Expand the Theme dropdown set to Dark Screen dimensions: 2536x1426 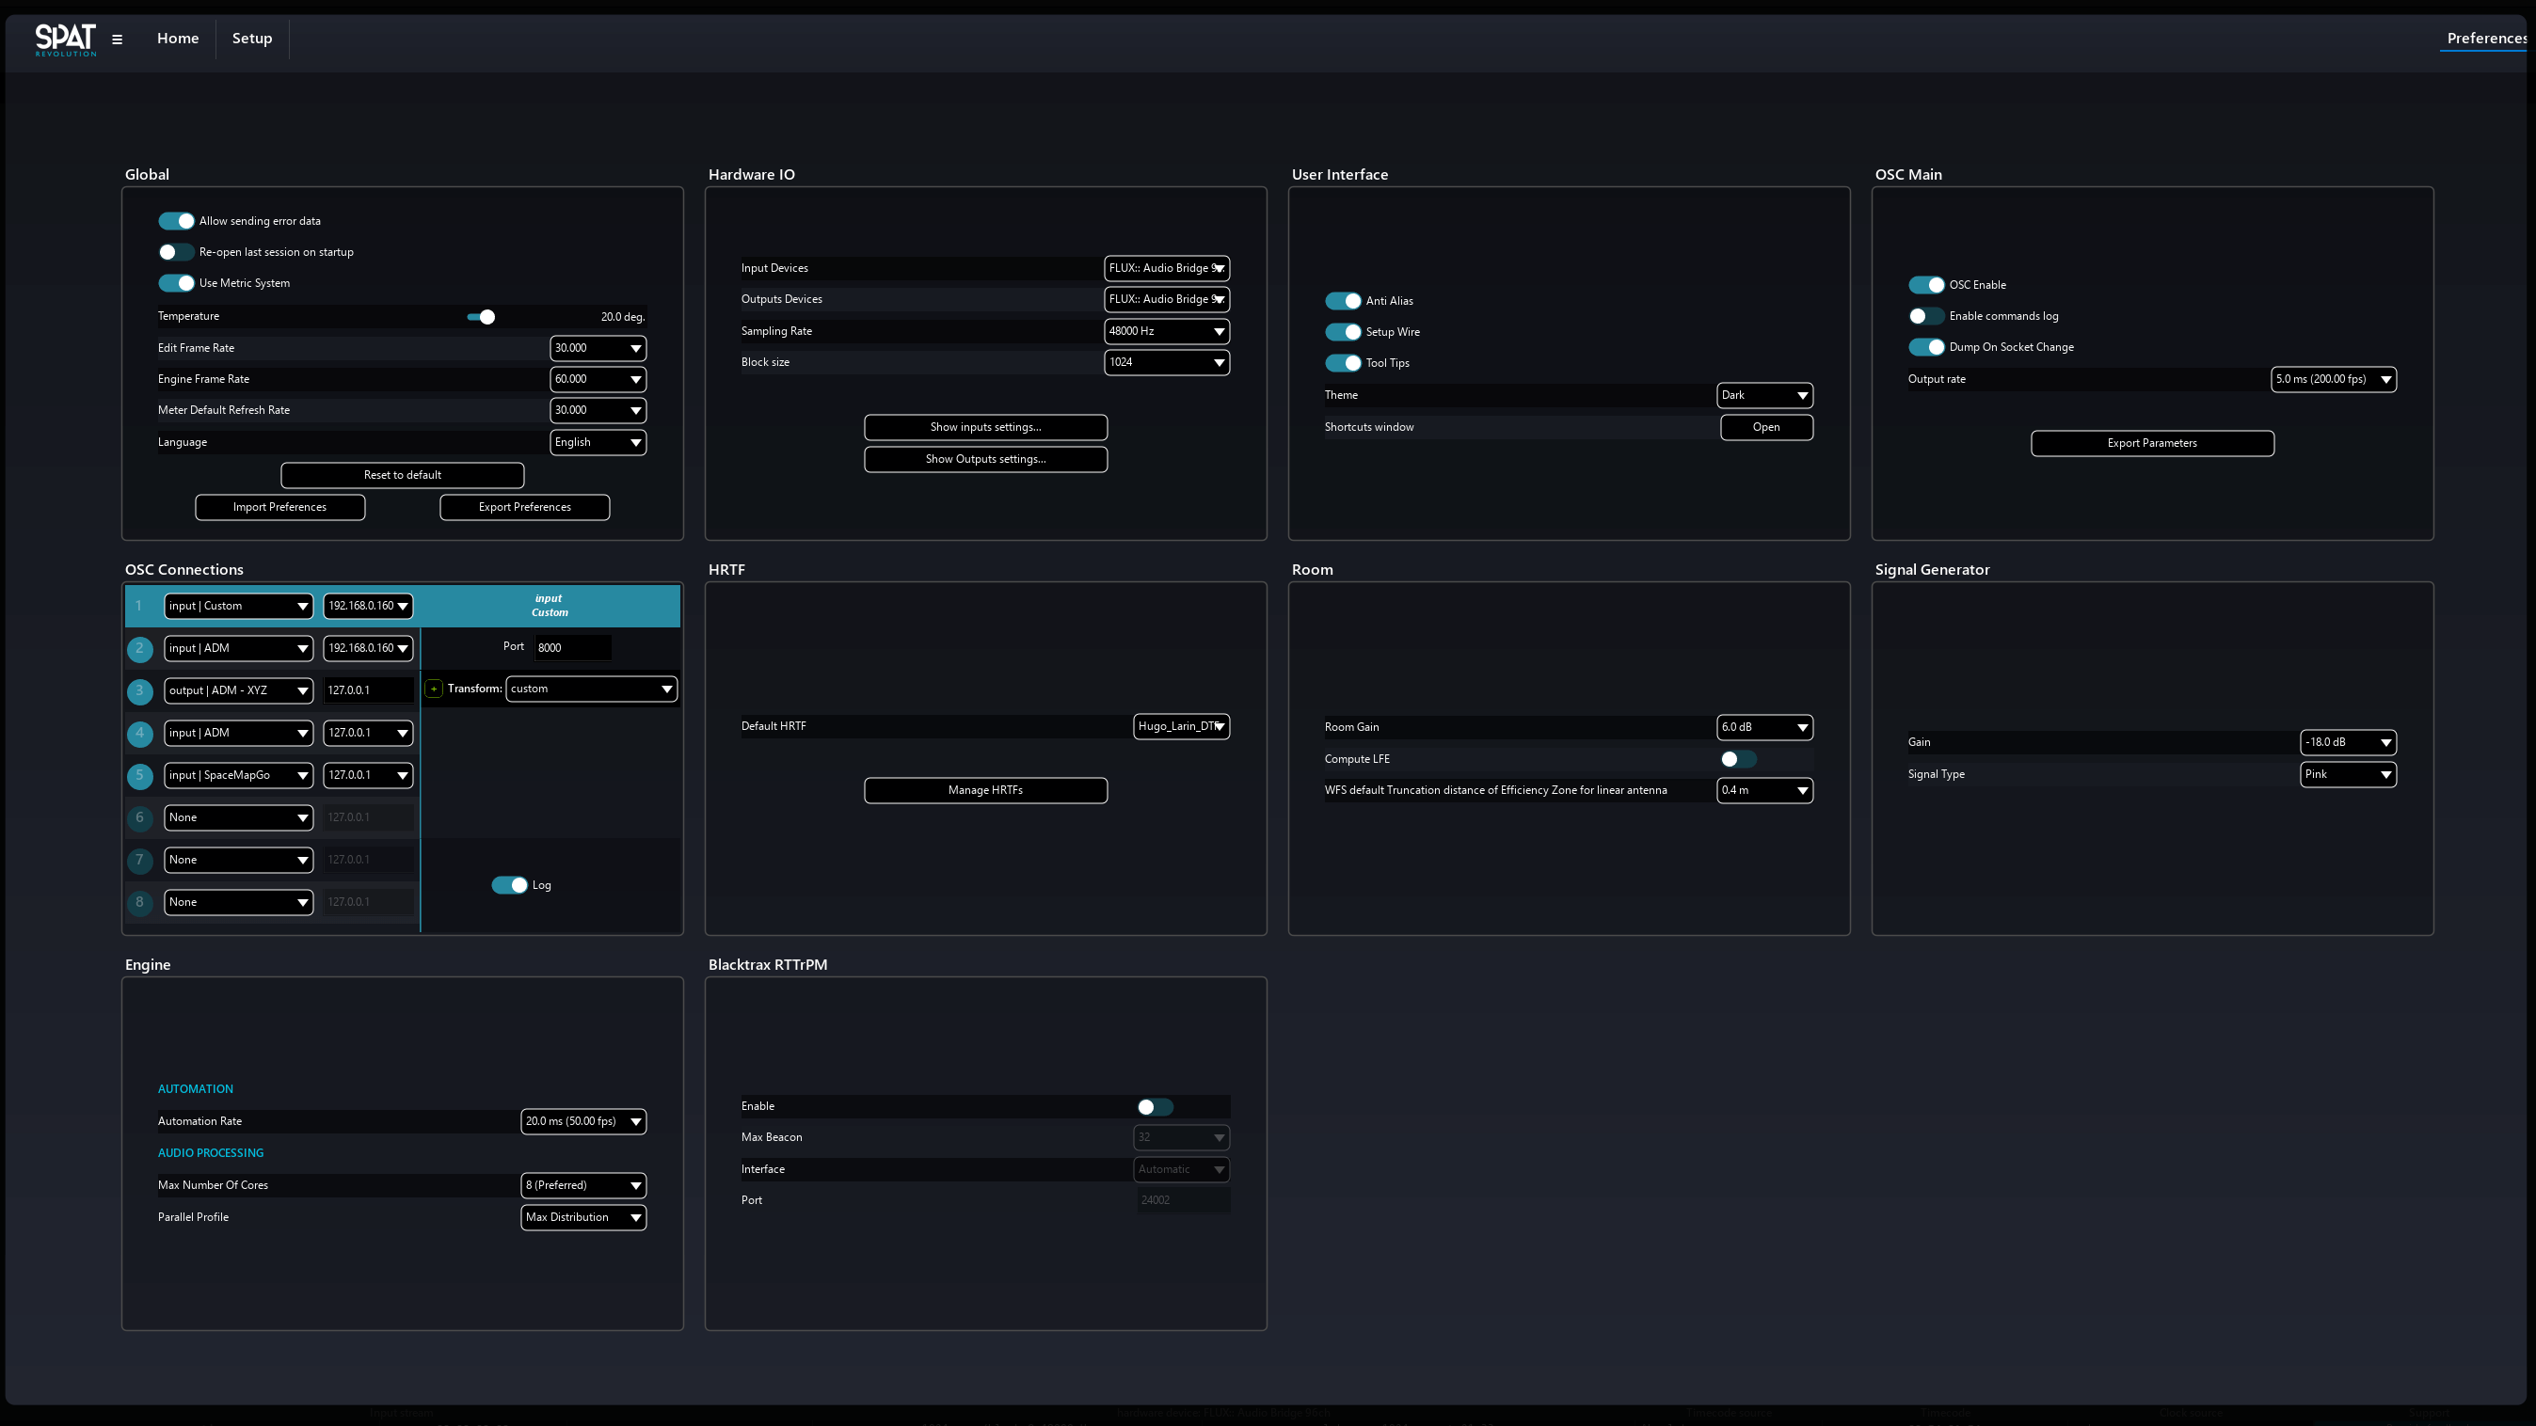(x=1764, y=396)
